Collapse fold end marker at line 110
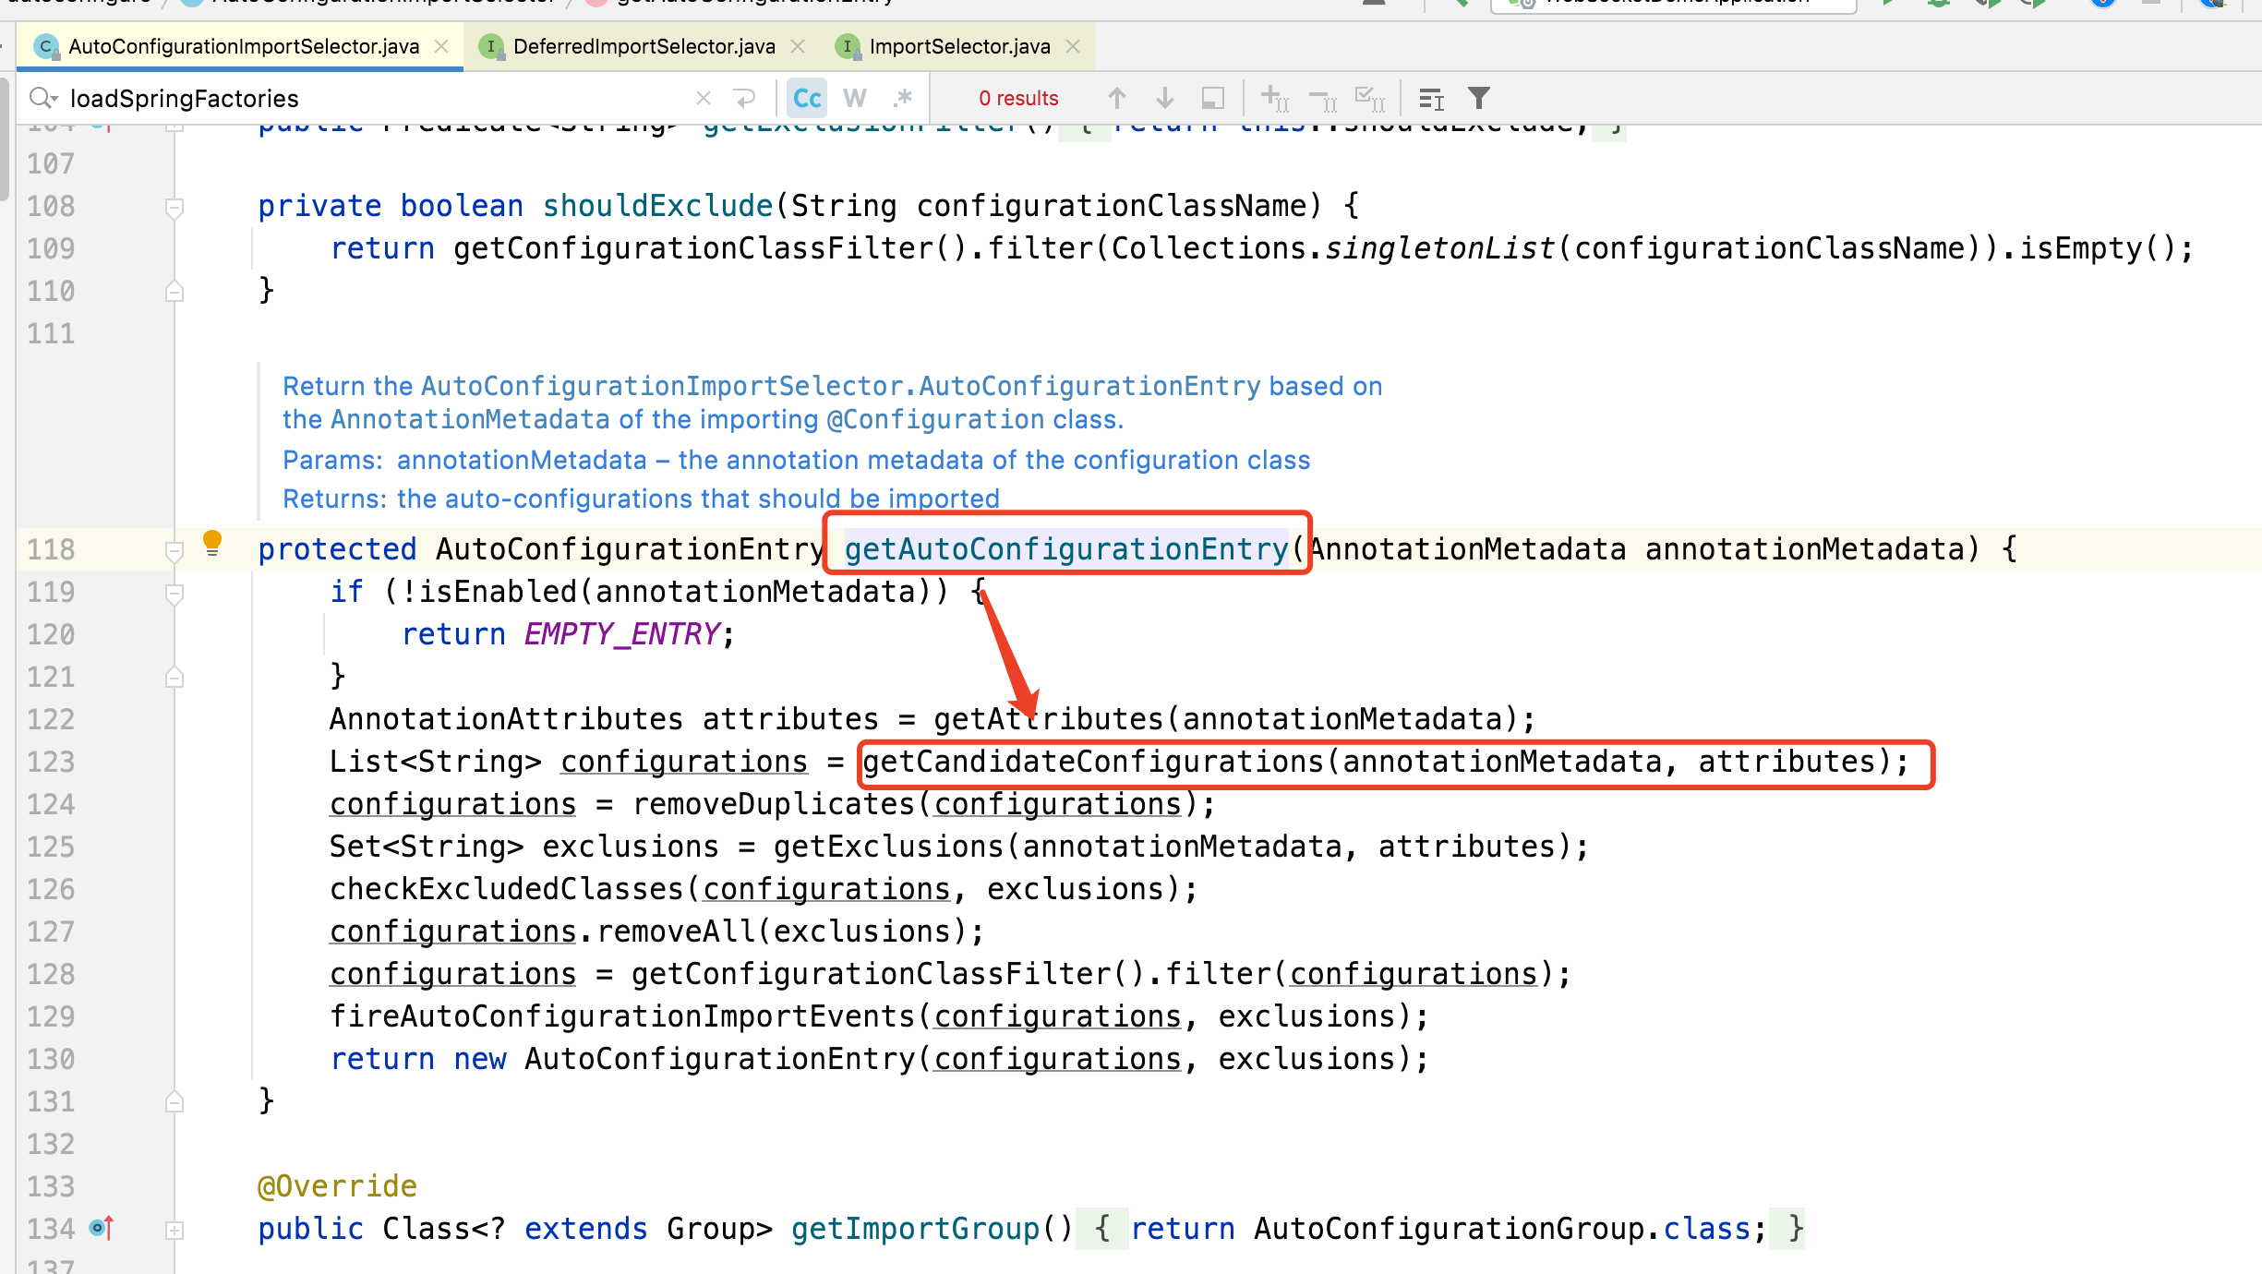 tap(174, 292)
